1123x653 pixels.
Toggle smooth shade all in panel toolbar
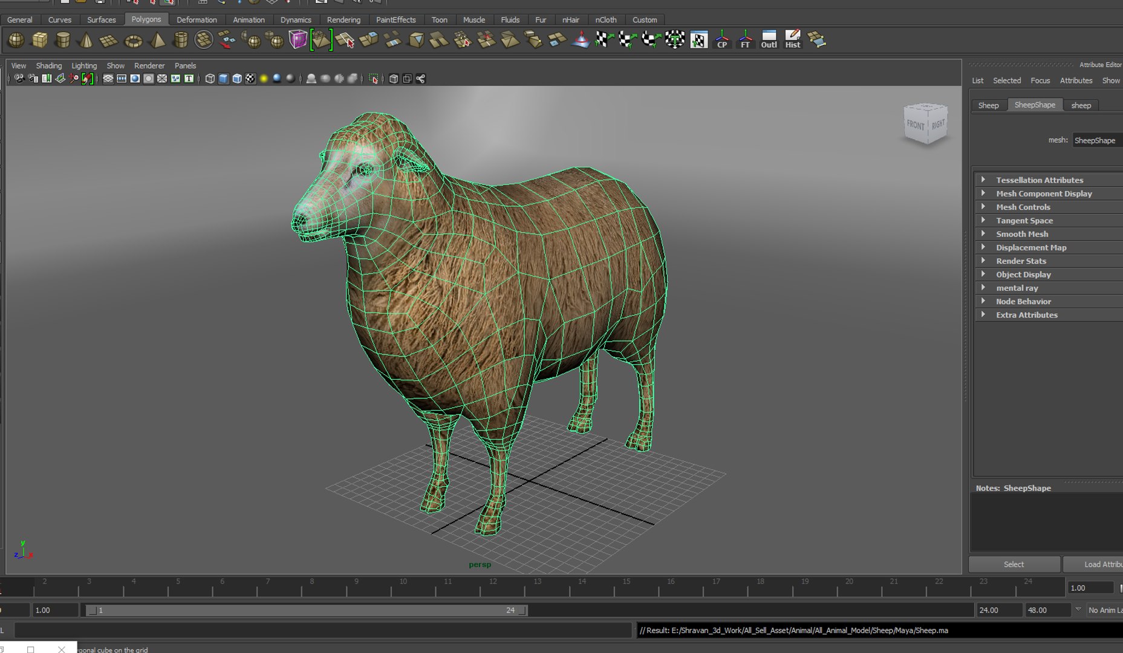click(224, 79)
